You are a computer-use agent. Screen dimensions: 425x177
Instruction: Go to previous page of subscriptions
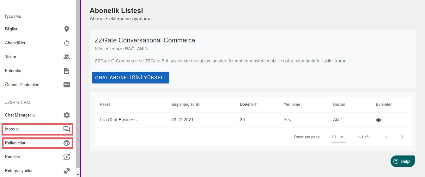(386, 137)
